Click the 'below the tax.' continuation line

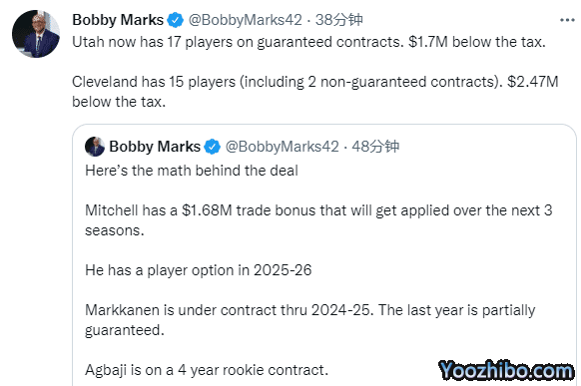tap(119, 102)
